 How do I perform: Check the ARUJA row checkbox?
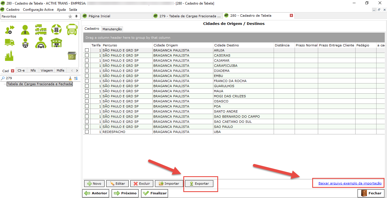point(87,50)
